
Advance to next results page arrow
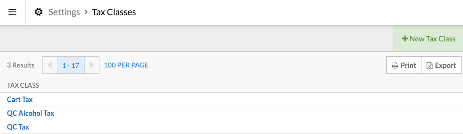click(x=92, y=65)
